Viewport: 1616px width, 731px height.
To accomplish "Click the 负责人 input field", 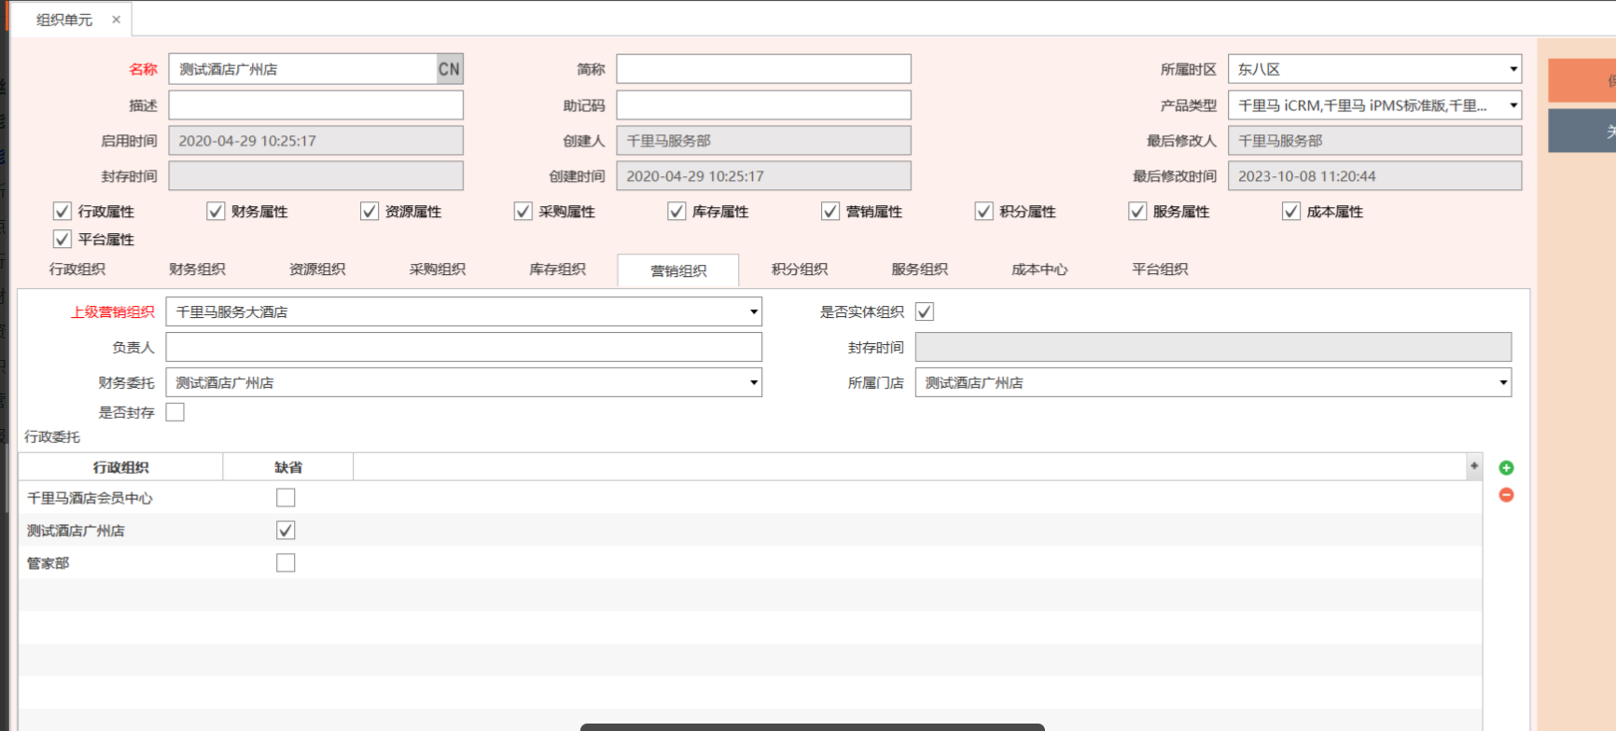I will click(464, 348).
